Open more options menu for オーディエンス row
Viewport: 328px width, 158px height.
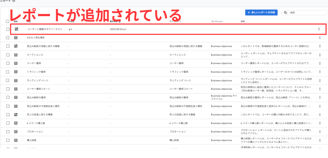[x=320, y=55]
